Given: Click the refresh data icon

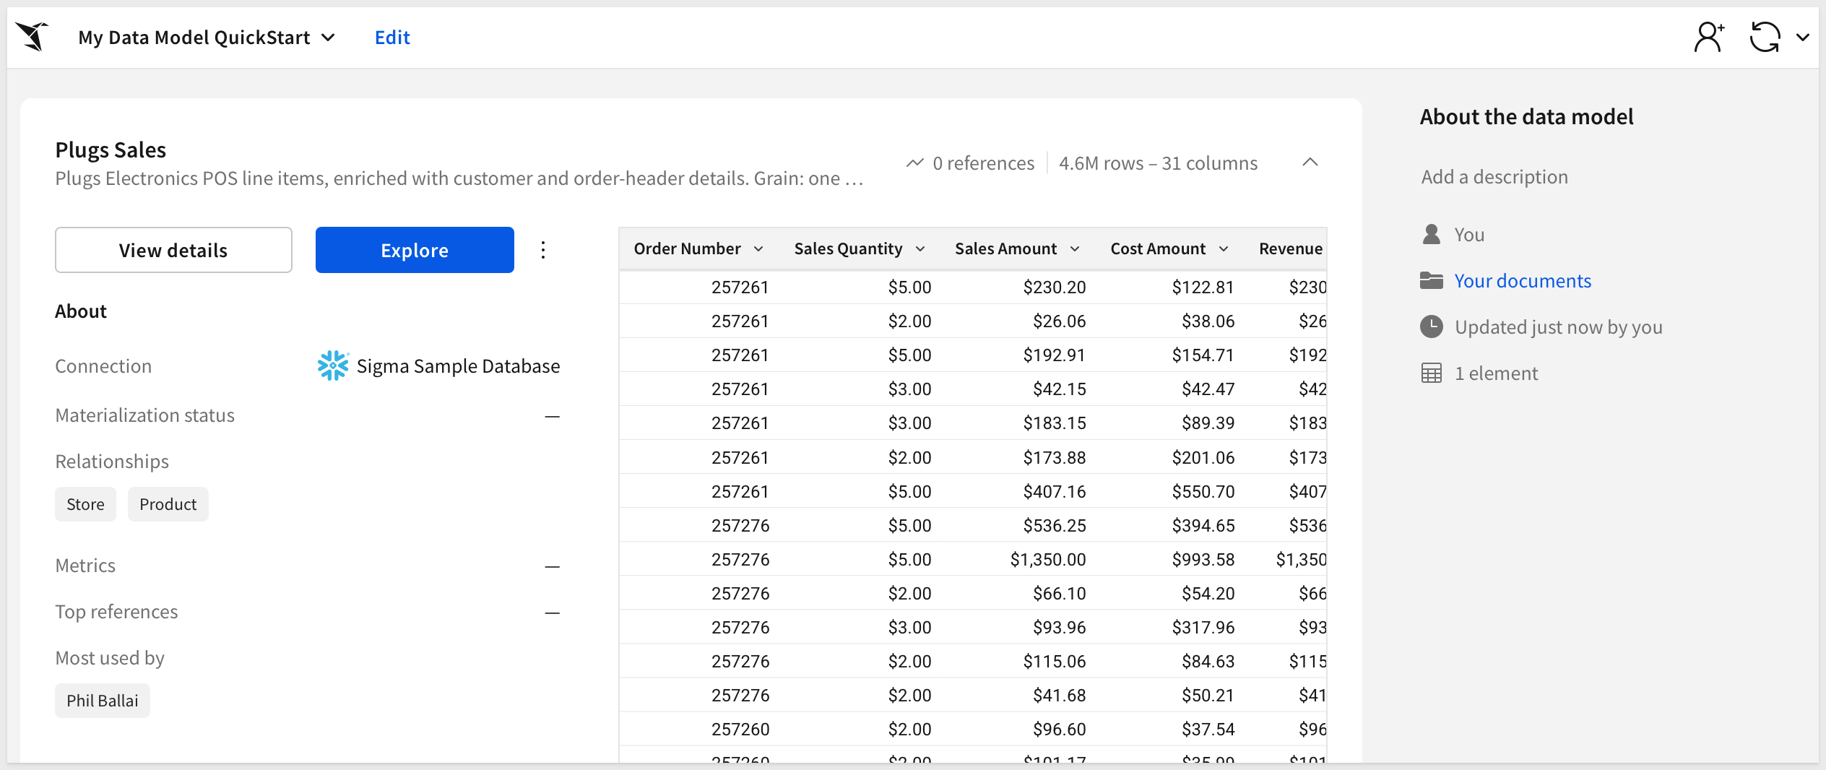Looking at the screenshot, I should pyautogui.click(x=1765, y=37).
